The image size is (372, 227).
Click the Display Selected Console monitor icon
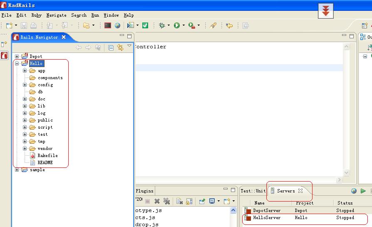pyautogui.click(x=212, y=201)
